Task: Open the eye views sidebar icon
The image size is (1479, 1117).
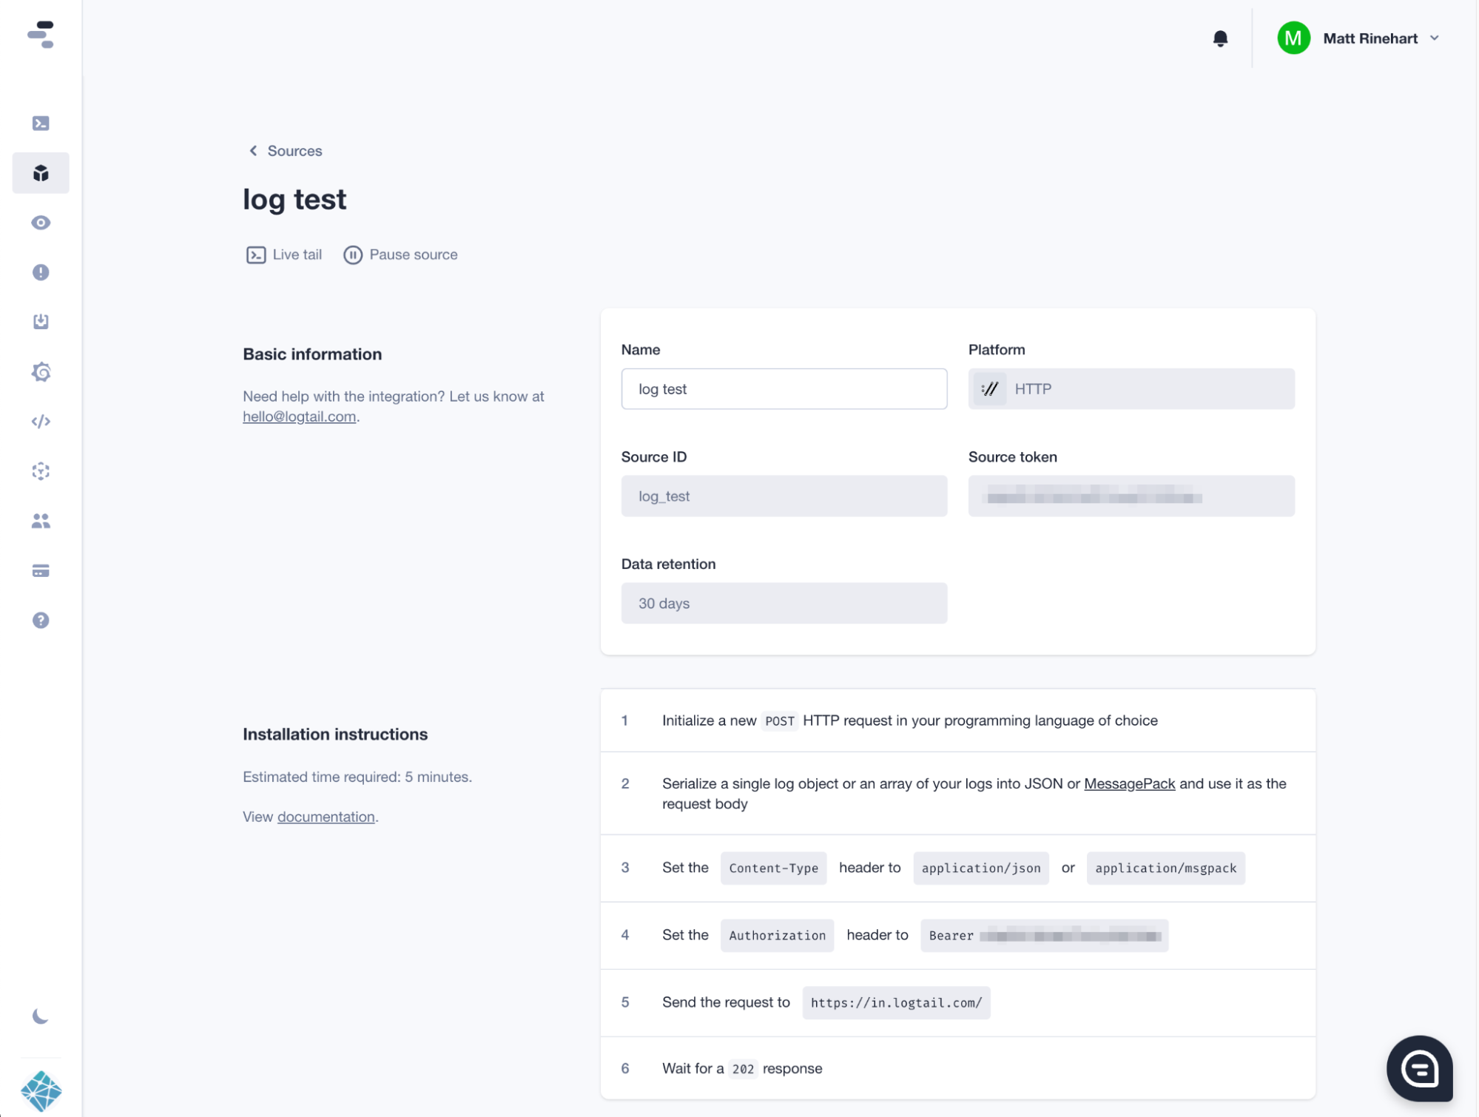Action: click(41, 223)
